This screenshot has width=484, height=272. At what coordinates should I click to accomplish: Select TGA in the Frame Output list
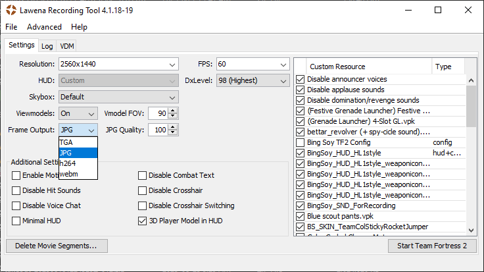coord(66,142)
